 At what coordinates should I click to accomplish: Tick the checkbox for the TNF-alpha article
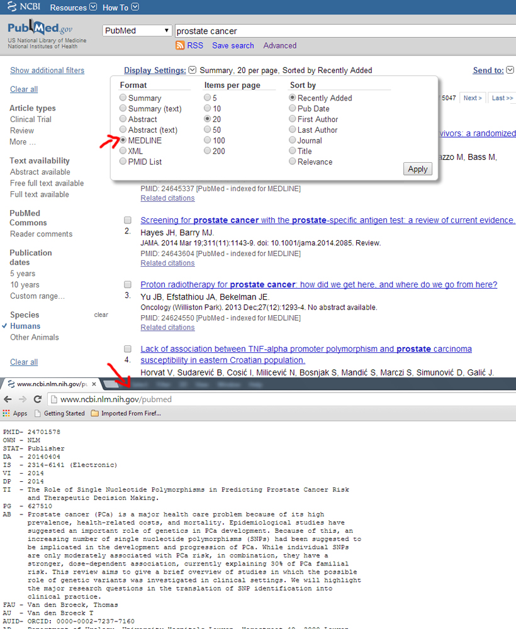point(128,348)
